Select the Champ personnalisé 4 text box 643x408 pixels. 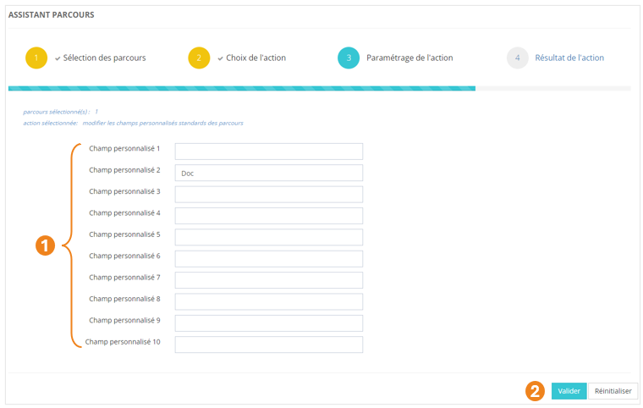[268, 216]
